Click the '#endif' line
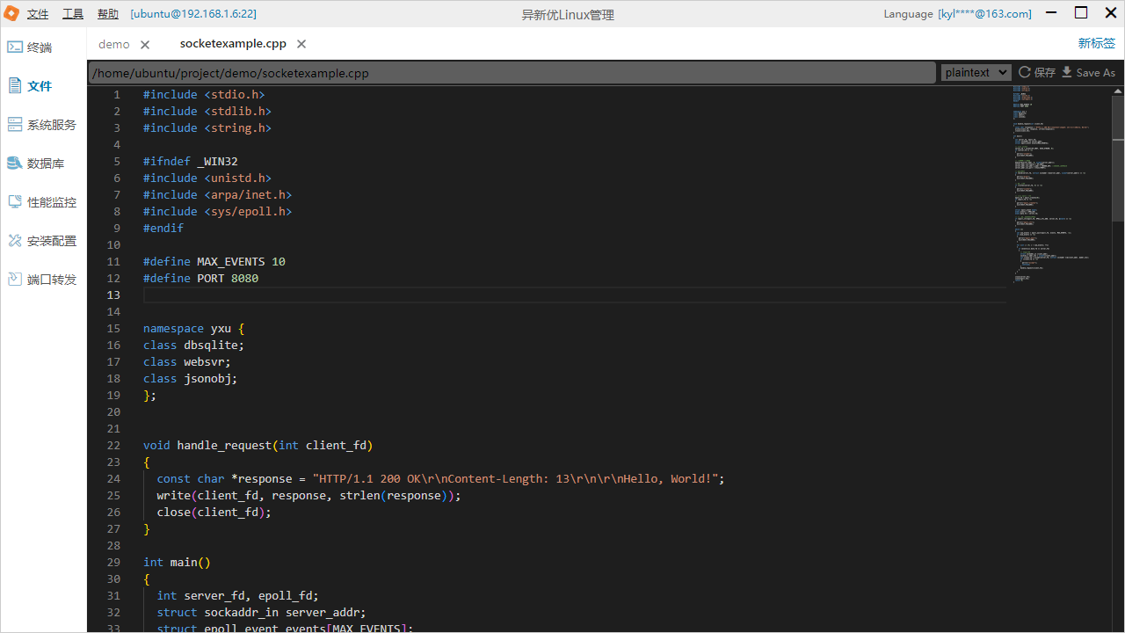This screenshot has height=633, width=1125. point(163,228)
